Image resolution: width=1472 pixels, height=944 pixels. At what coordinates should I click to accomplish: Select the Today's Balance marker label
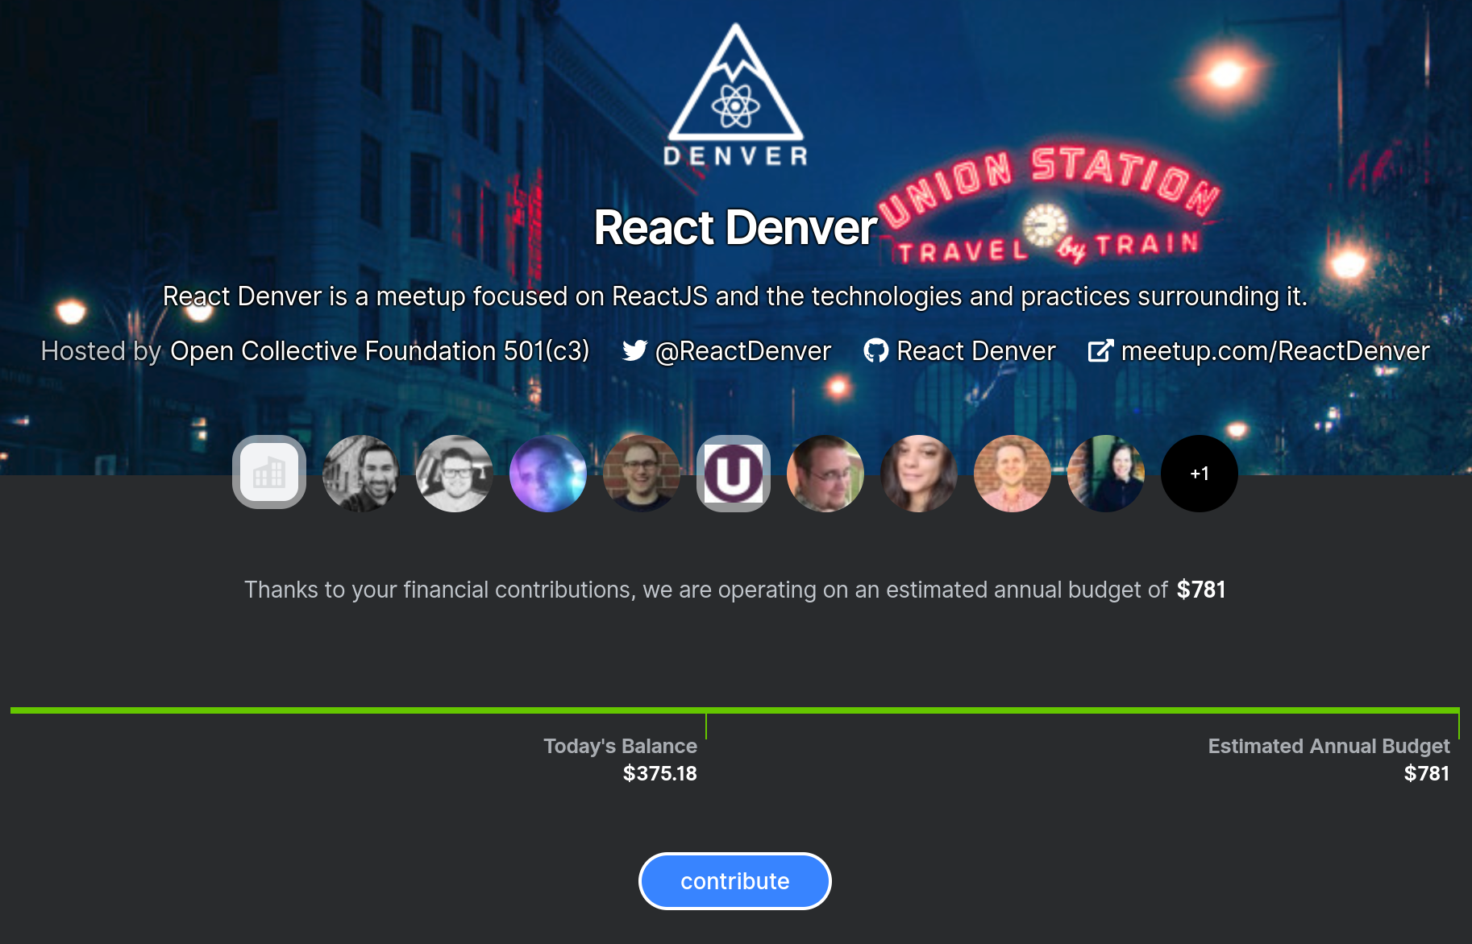[x=620, y=746]
